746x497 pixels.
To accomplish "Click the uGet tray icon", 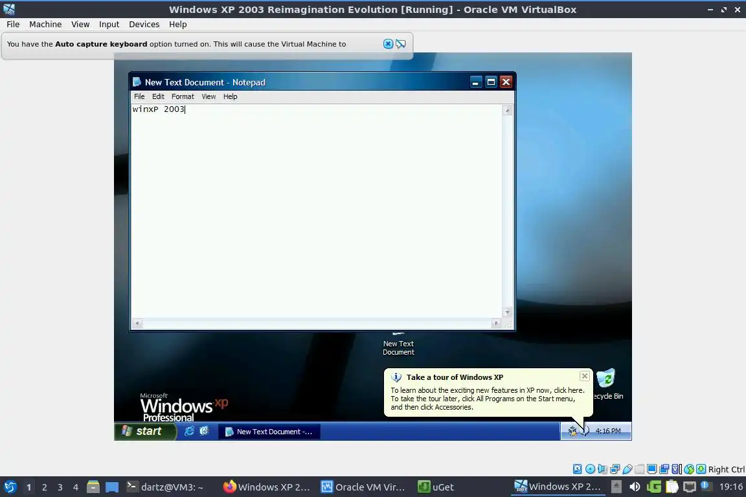I will (653, 487).
